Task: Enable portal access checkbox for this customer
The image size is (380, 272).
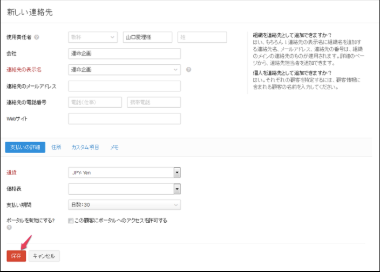Action: 71,221
